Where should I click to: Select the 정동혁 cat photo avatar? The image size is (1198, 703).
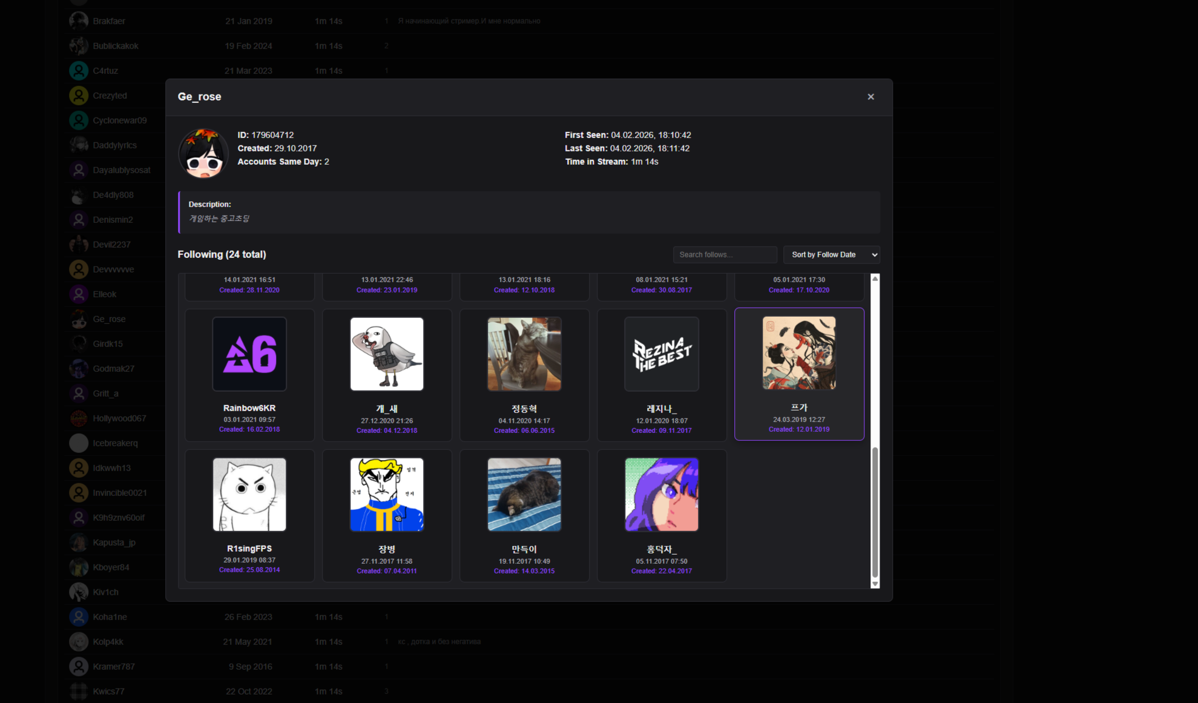[524, 354]
